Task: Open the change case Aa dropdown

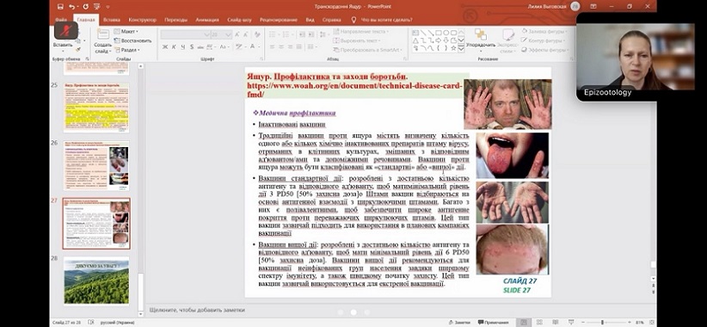Action: click(224, 47)
